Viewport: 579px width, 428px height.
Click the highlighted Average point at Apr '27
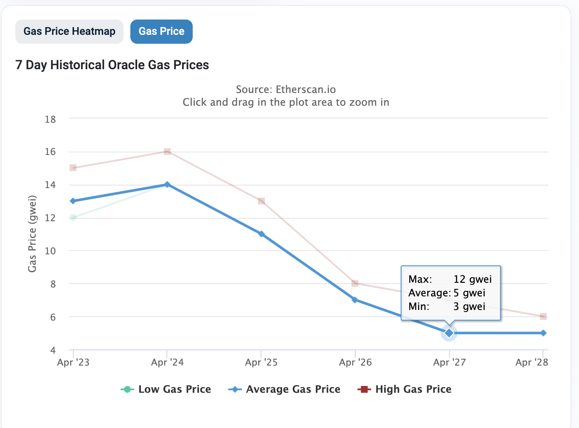(x=449, y=333)
